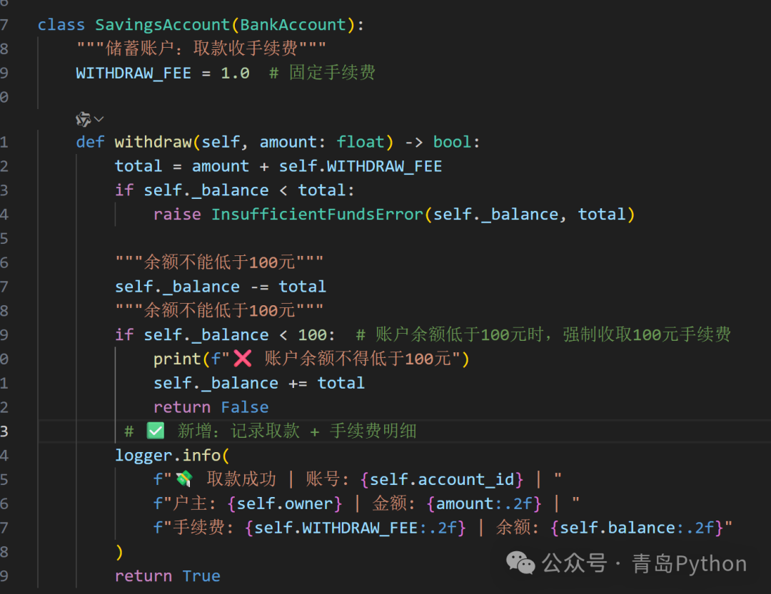Image resolution: width=771 pixels, height=594 pixels.
Task: Click the cross-mark icon on the warning line
Action: tap(243, 357)
